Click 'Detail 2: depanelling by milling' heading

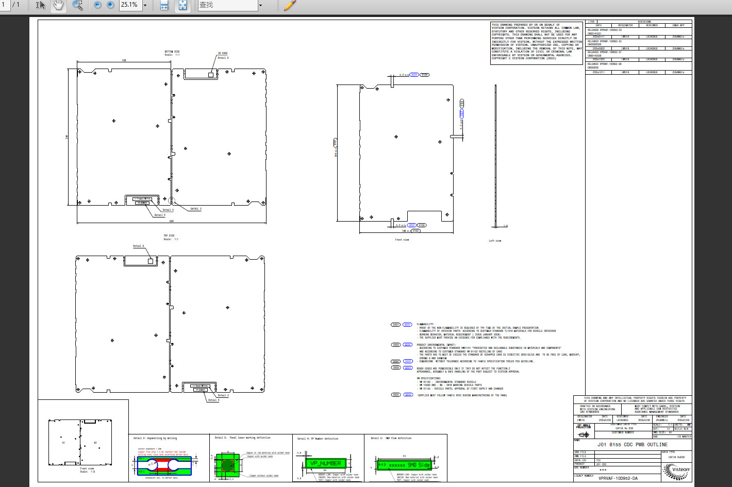pyautogui.click(x=155, y=438)
